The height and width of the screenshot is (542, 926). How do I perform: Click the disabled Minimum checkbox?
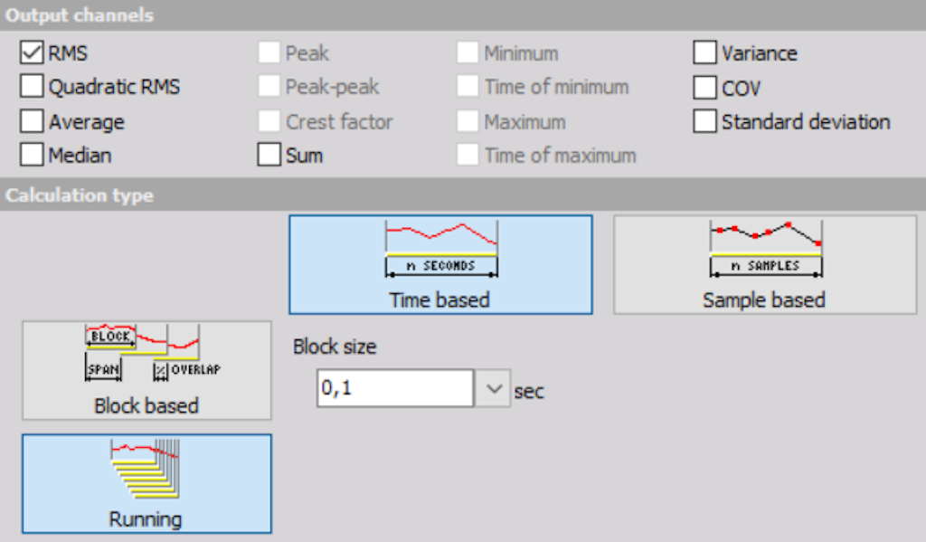coord(468,52)
